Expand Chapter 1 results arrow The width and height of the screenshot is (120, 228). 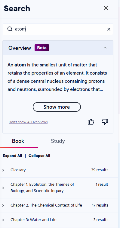click(3, 188)
